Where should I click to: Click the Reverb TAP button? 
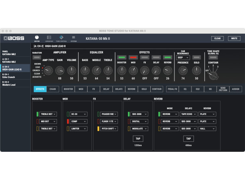[189, 139]
